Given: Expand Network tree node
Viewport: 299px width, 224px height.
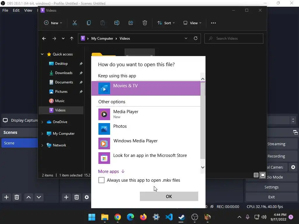Looking at the screenshot, I should [42, 145].
